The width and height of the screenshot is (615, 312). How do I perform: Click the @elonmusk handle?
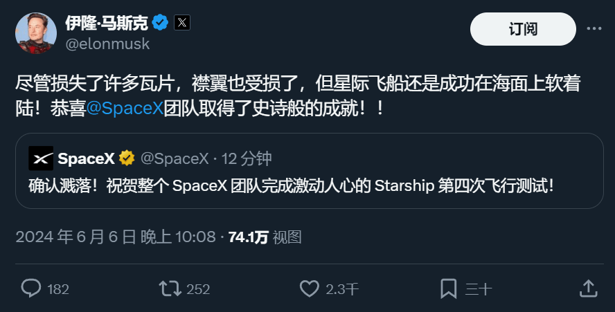[x=107, y=44]
